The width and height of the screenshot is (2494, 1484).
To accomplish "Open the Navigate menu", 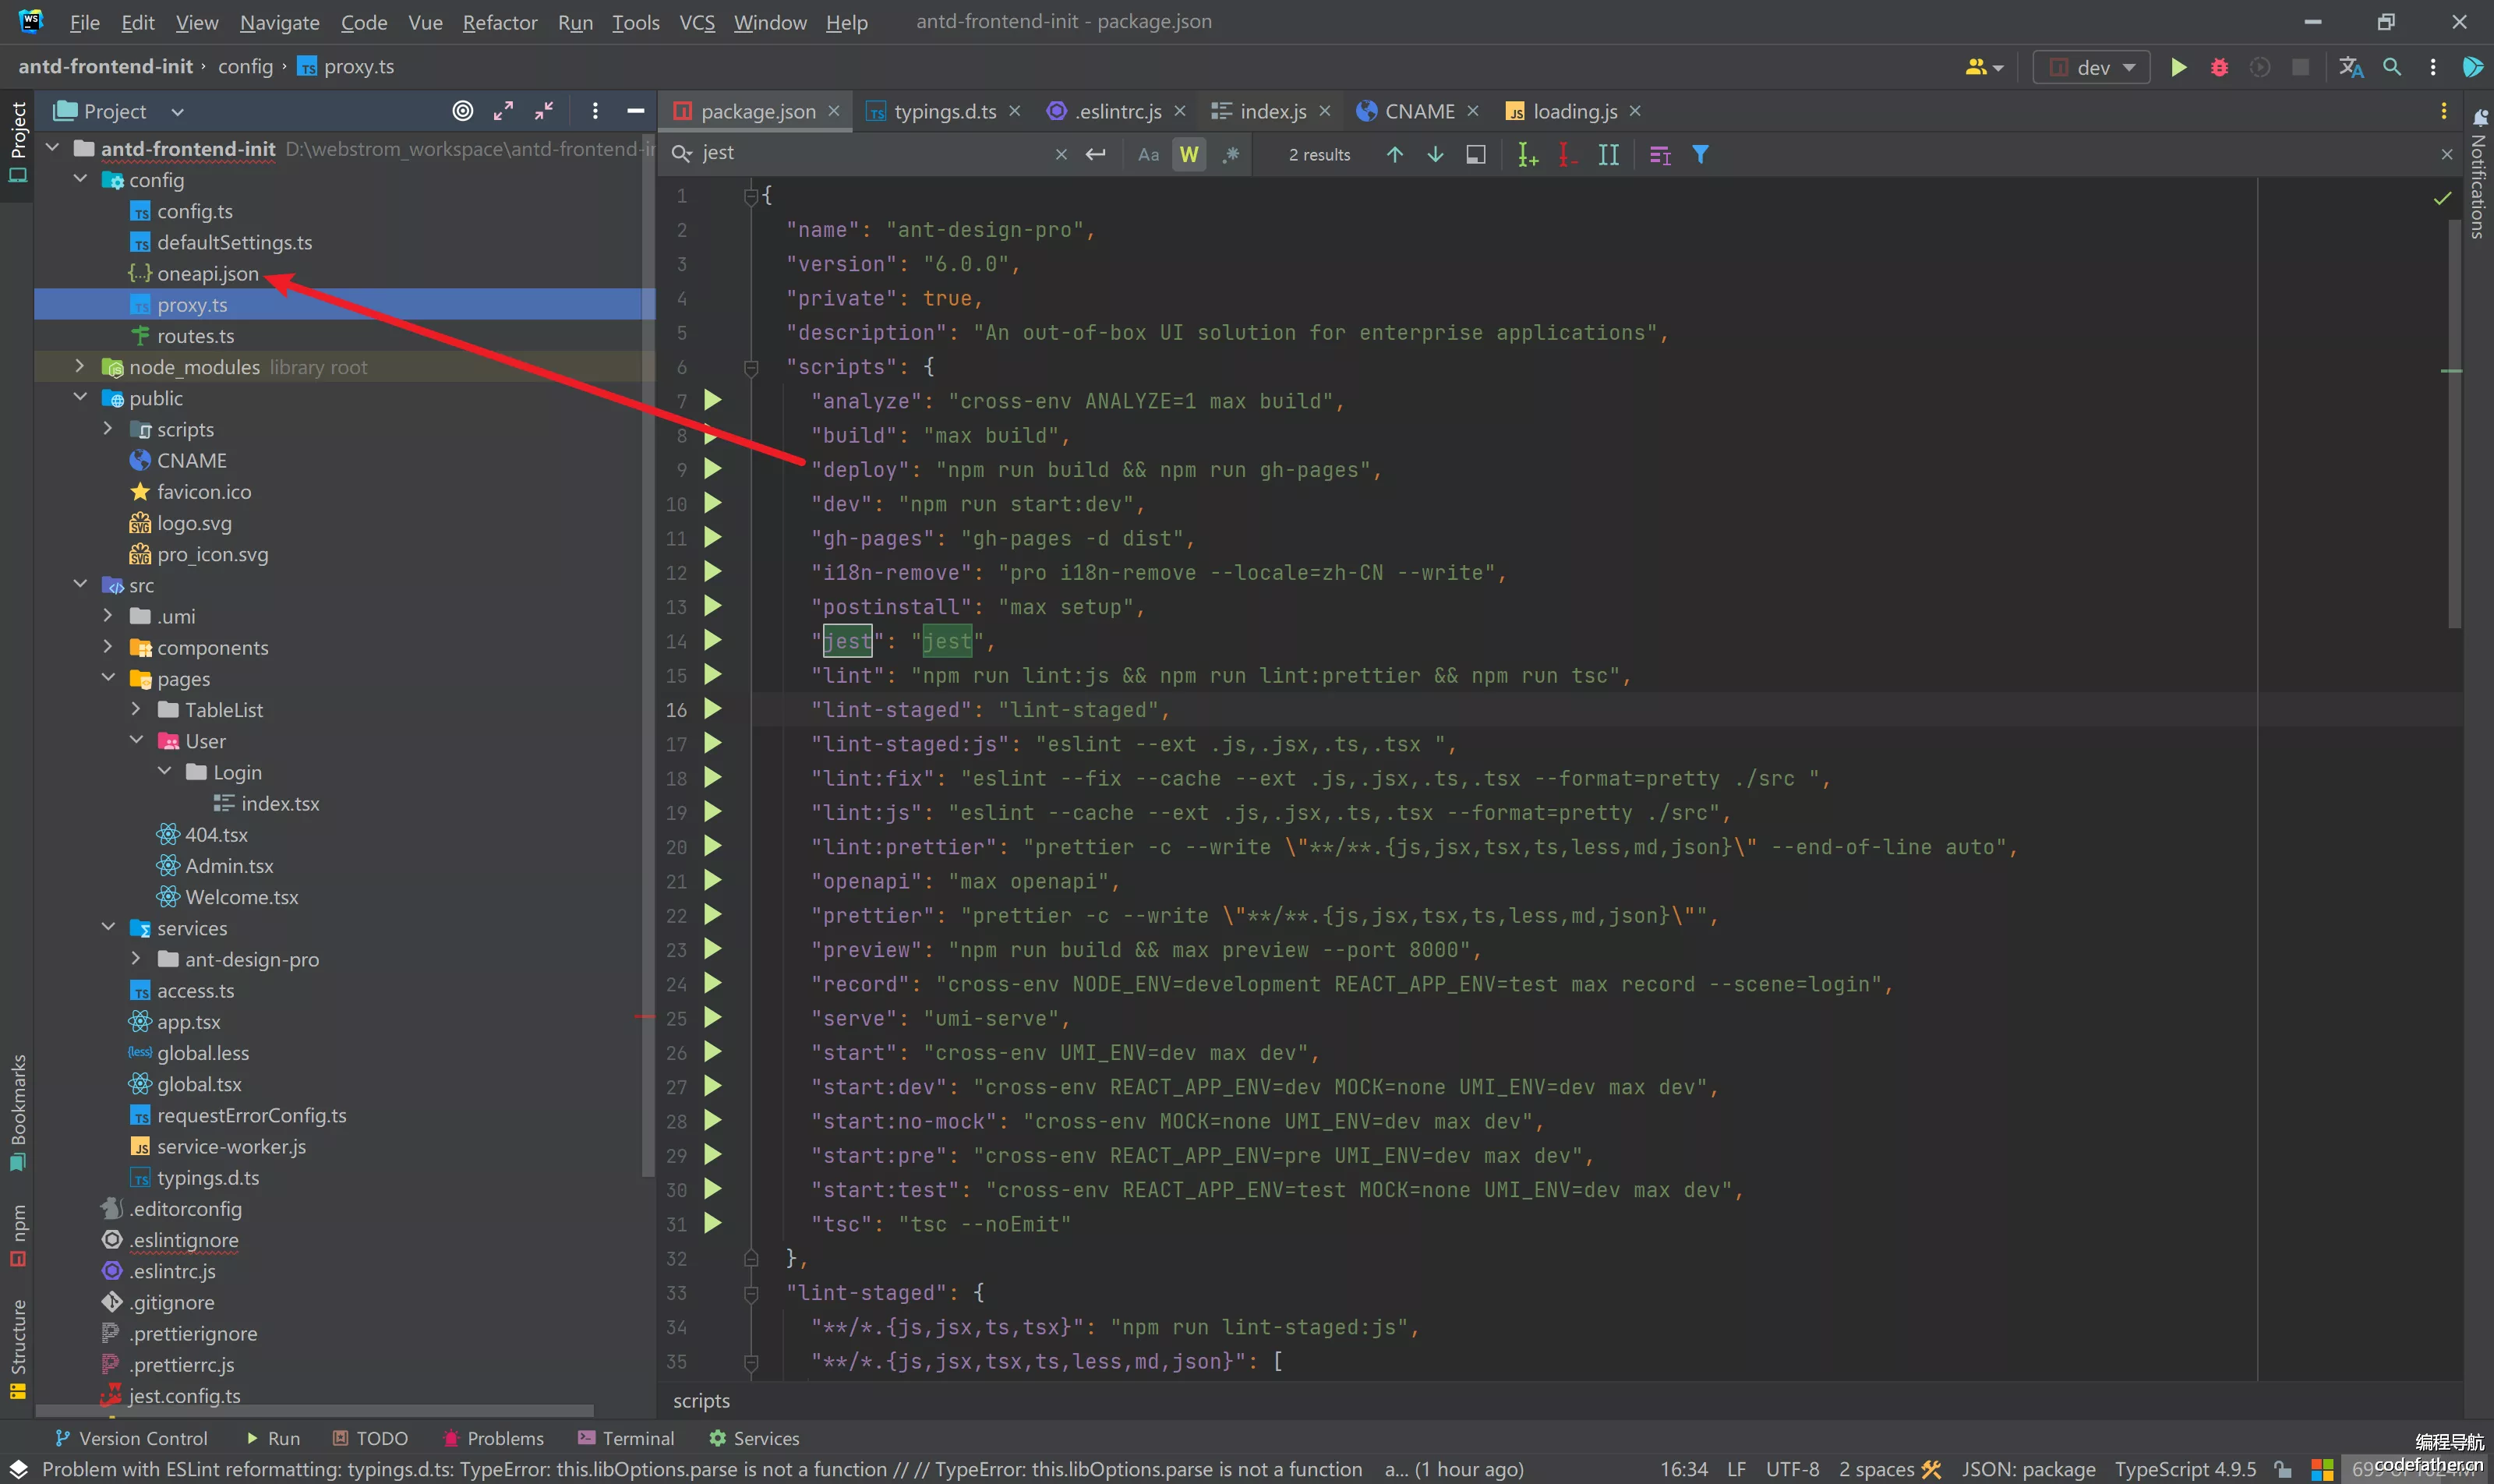I will tap(279, 22).
